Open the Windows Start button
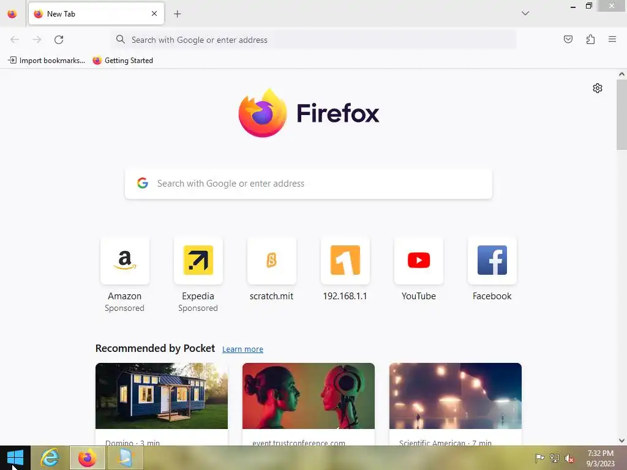Screen dimensions: 627x470 [15, 458]
